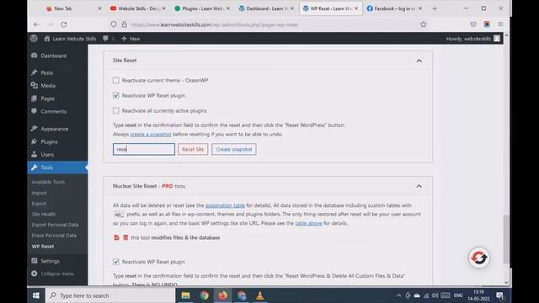Open Learn Website Skills site home link
Screen dimensions: 539x303
70,39
